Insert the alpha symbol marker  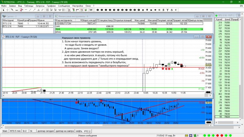click(x=159, y=10)
